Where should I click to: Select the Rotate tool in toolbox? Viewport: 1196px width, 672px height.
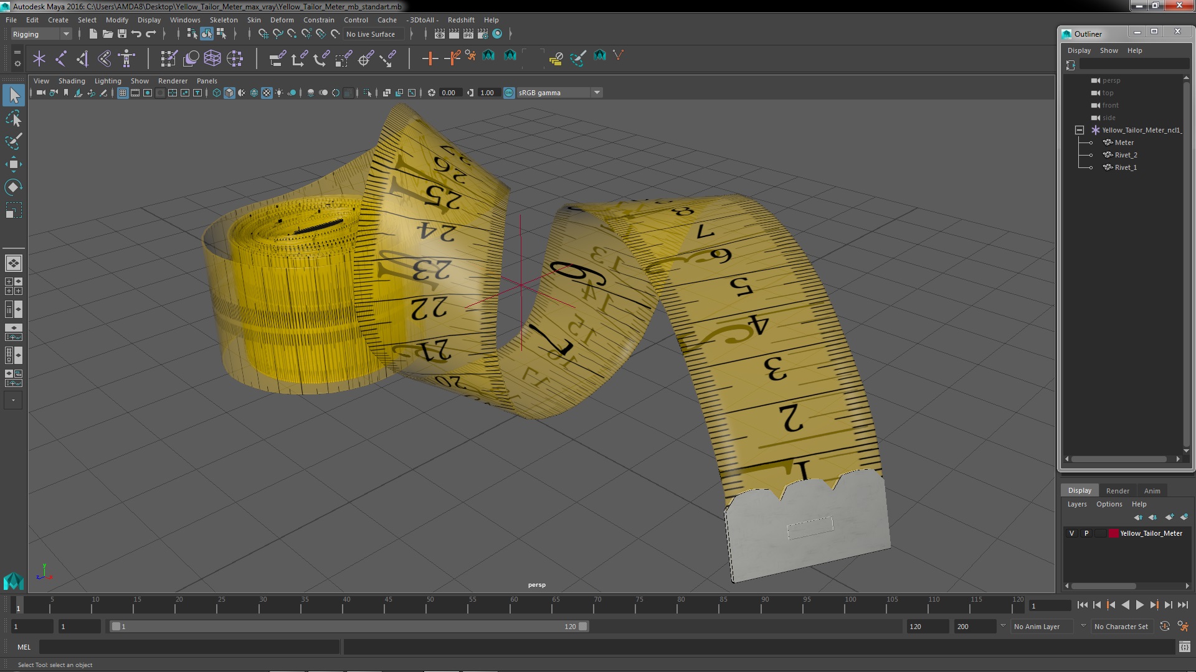click(13, 187)
